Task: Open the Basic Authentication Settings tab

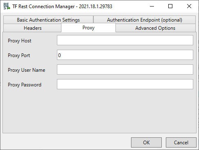Action: [48, 20]
